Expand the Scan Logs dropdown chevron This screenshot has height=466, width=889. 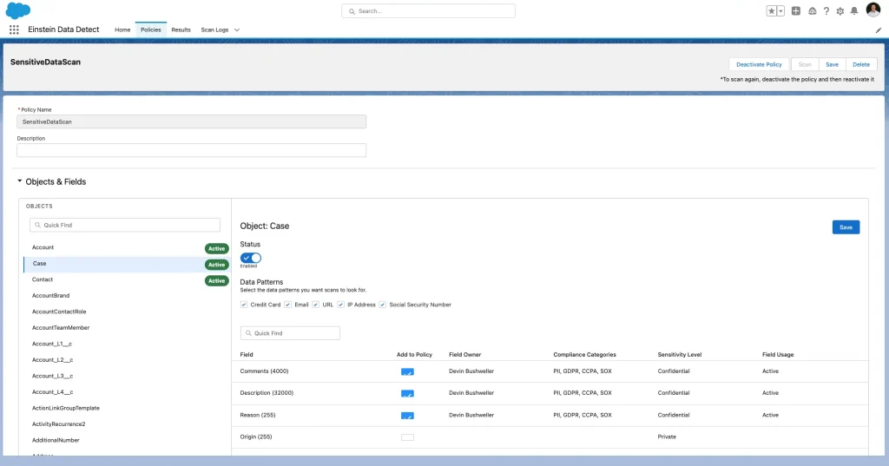tap(237, 30)
